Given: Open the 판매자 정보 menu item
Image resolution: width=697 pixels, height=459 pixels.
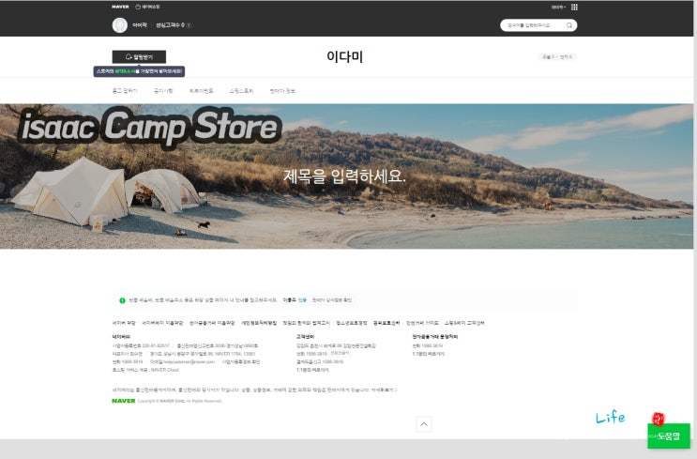Looking at the screenshot, I should pos(282,91).
